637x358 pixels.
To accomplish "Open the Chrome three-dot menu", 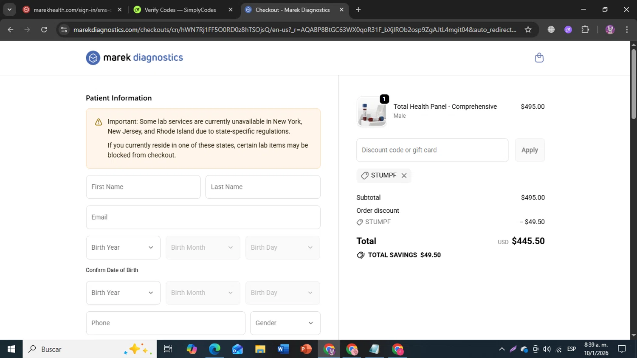I will [627, 29].
